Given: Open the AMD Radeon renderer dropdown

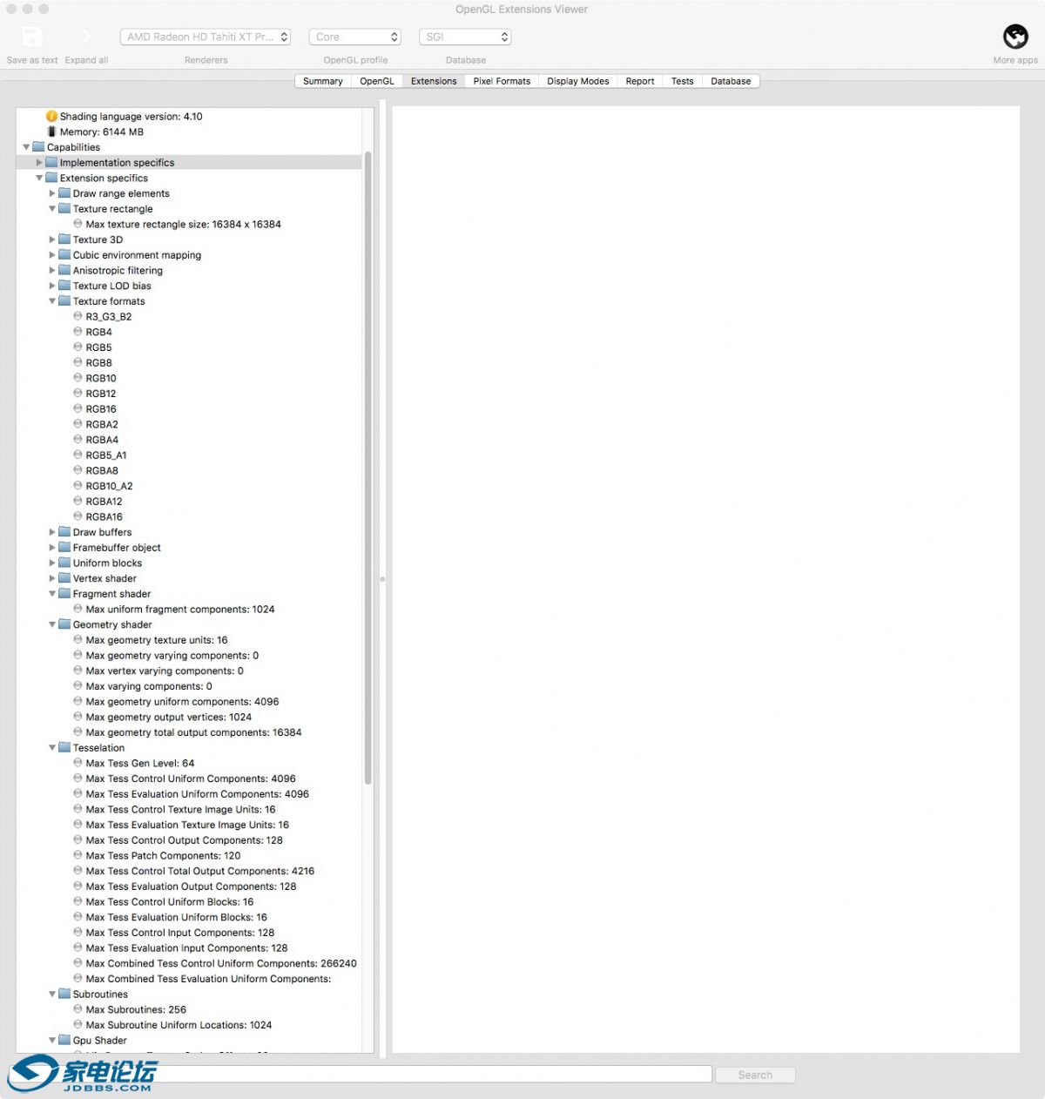Looking at the screenshot, I should pyautogui.click(x=206, y=37).
